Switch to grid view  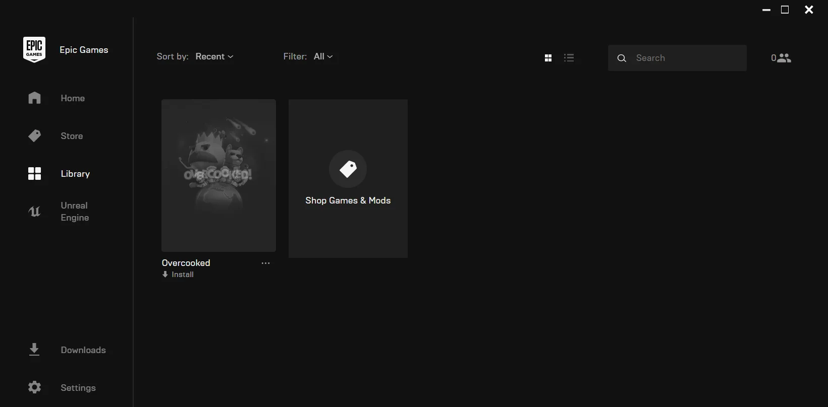pos(548,58)
